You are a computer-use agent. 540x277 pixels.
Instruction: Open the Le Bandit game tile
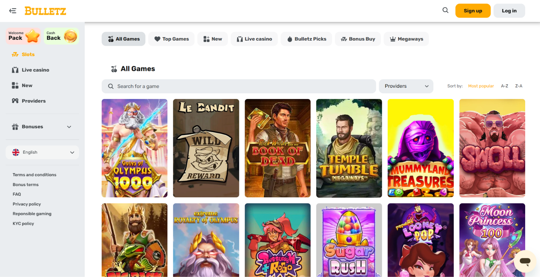click(206, 148)
